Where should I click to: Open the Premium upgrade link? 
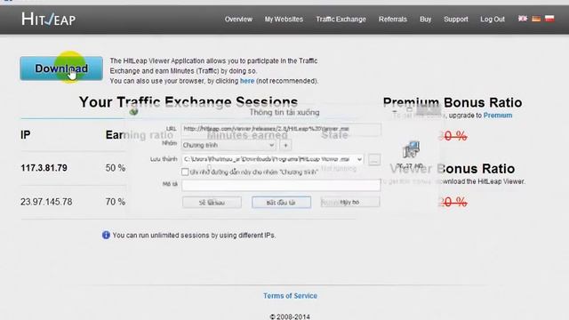pyautogui.click(x=498, y=116)
